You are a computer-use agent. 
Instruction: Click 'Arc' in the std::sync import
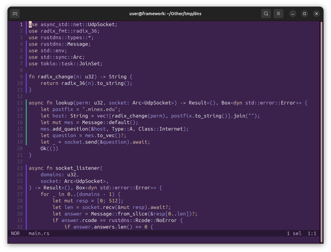click(x=78, y=57)
